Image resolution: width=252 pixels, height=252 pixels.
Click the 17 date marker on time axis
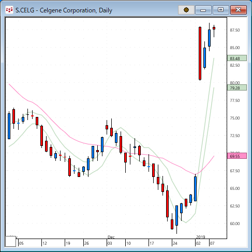[152, 243]
